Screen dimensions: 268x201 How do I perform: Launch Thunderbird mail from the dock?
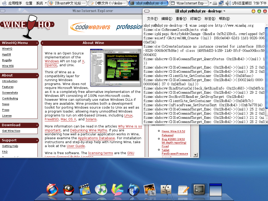tap(133, 189)
